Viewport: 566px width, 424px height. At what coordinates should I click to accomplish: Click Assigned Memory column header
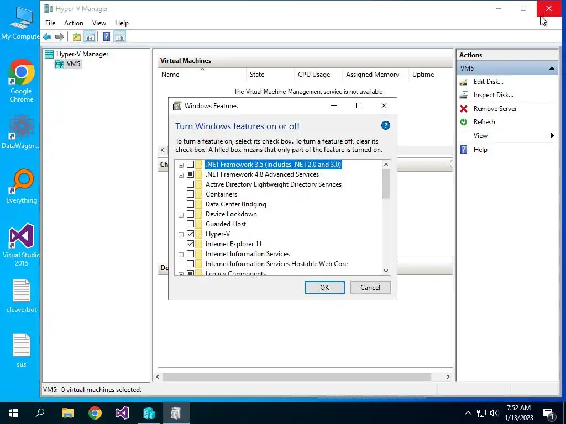(375, 75)
